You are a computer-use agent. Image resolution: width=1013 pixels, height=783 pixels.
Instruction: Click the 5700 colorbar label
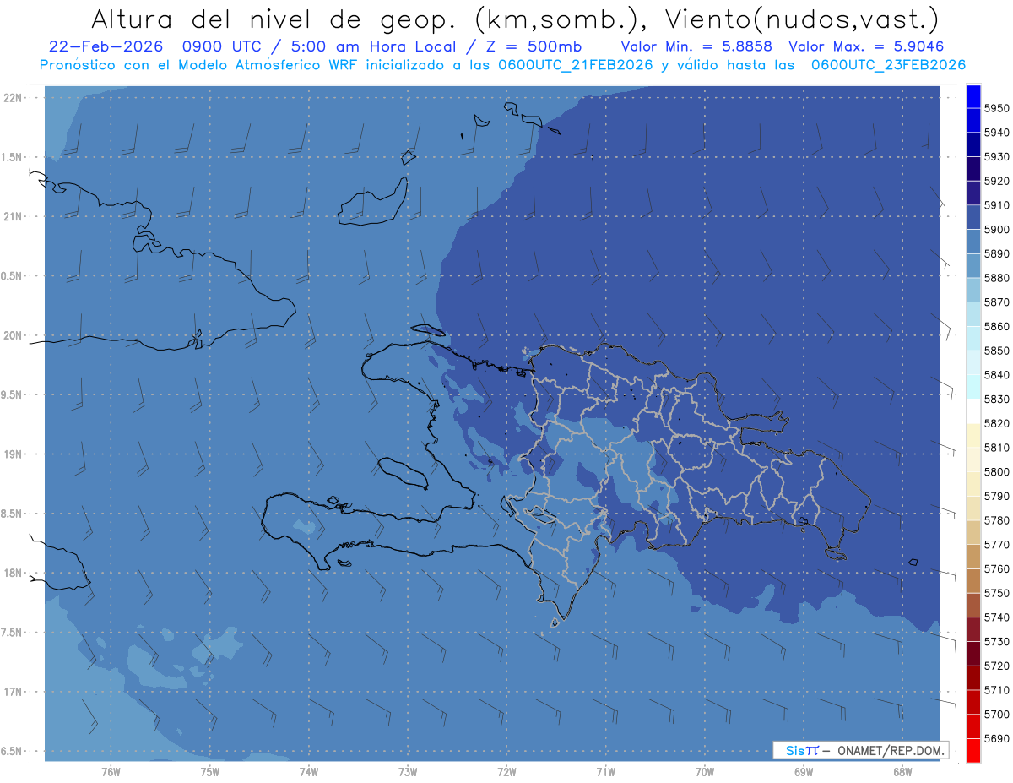coord(998,715)
